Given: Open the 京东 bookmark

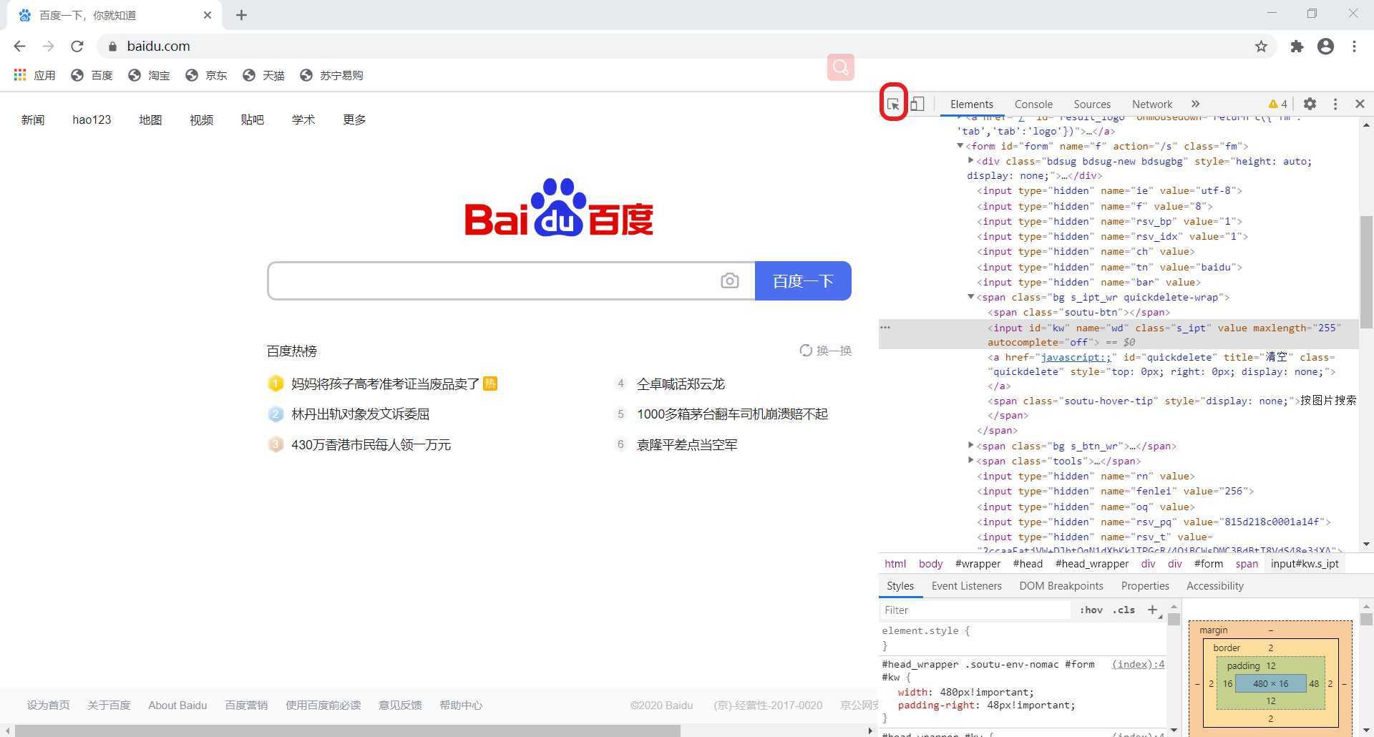Looking at the screenshot, I should click(206, 75).
